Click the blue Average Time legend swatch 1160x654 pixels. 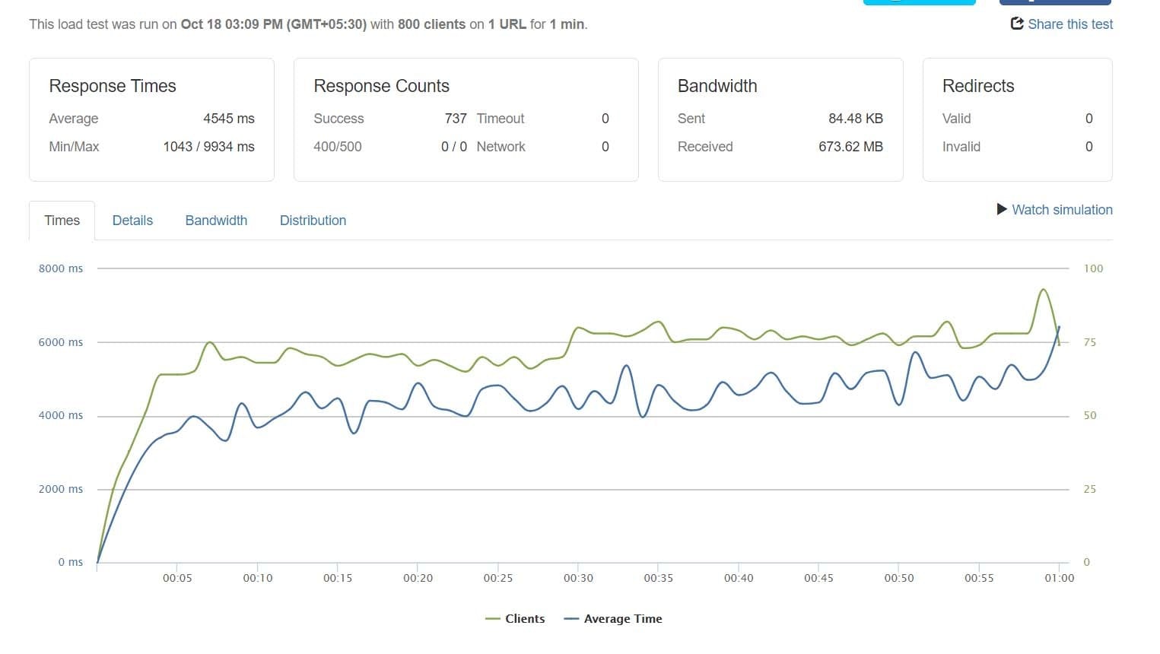(571, 619)
